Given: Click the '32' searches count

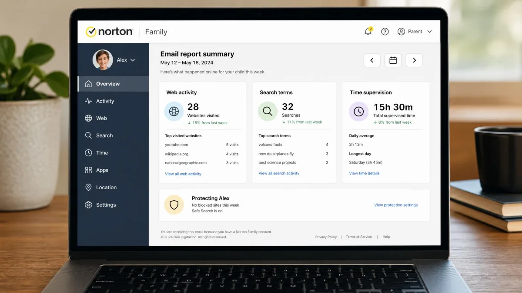Looking at the screenshot, I should 288,106.
